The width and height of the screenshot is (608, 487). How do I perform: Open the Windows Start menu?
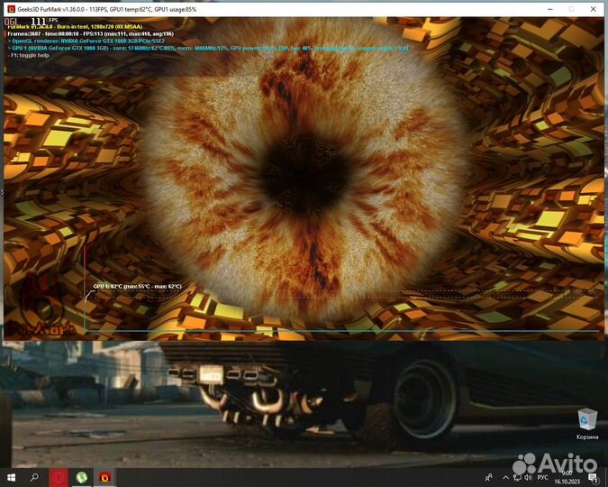[12, 476]
